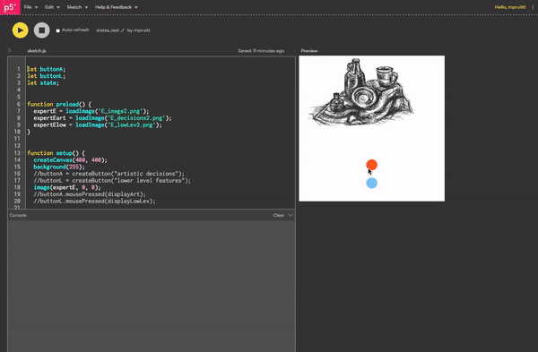
Task: Collapse the console with the chevron
Action: (x=291, y=215)
